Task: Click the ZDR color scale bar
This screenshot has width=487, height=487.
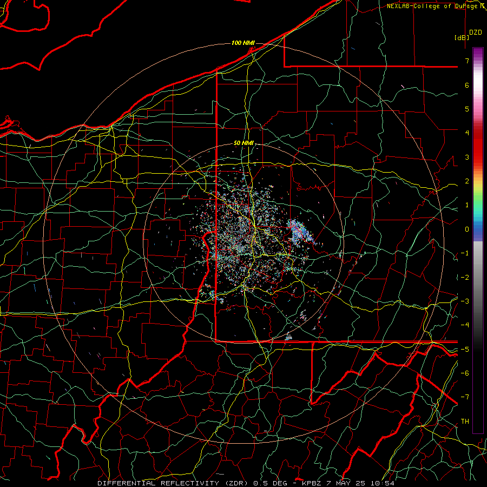Action: [478, 240]
